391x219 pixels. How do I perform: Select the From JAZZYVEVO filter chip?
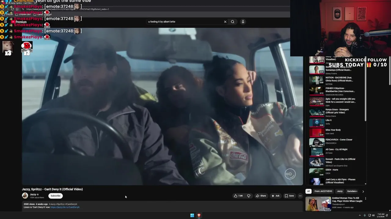pyautogui.click(x=323, y=191)
